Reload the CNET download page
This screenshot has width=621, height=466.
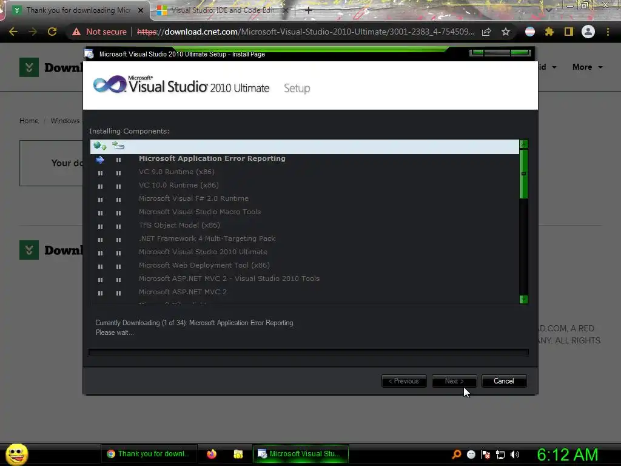point(52,32)
